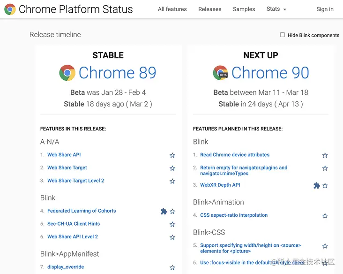
Task: Star the Read Chrome device attributes feature
Action: (x=325, y=155)
